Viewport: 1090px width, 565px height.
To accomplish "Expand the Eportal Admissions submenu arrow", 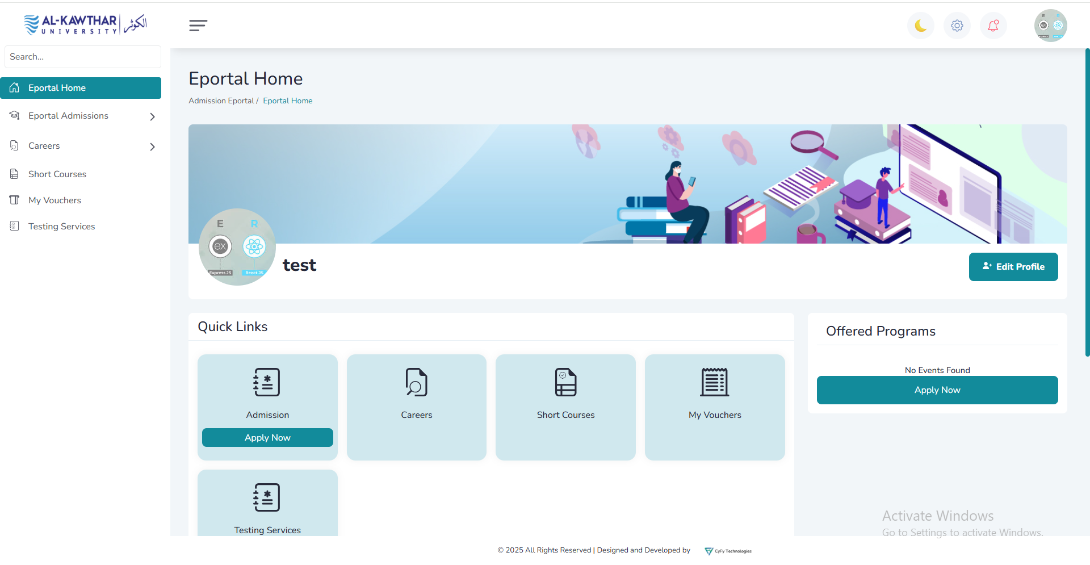I will pyautogui.click(x=152, y=116).
